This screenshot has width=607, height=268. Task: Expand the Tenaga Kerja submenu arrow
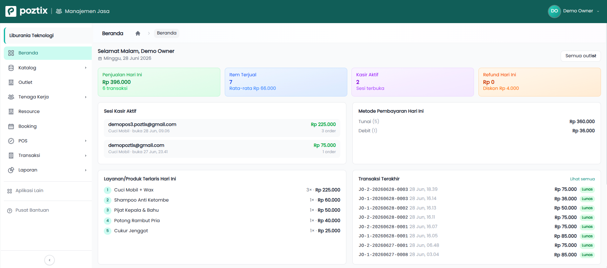pos(86,97)
